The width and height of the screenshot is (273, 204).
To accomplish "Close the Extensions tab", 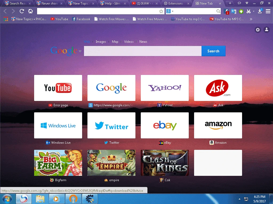I will click(188, 3).
